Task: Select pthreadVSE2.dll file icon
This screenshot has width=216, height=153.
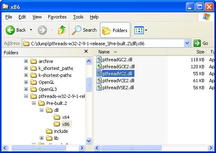Action: point(99,88)
